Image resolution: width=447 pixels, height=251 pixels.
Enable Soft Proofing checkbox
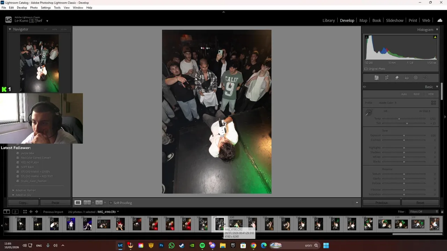click(x=111, y=203)
